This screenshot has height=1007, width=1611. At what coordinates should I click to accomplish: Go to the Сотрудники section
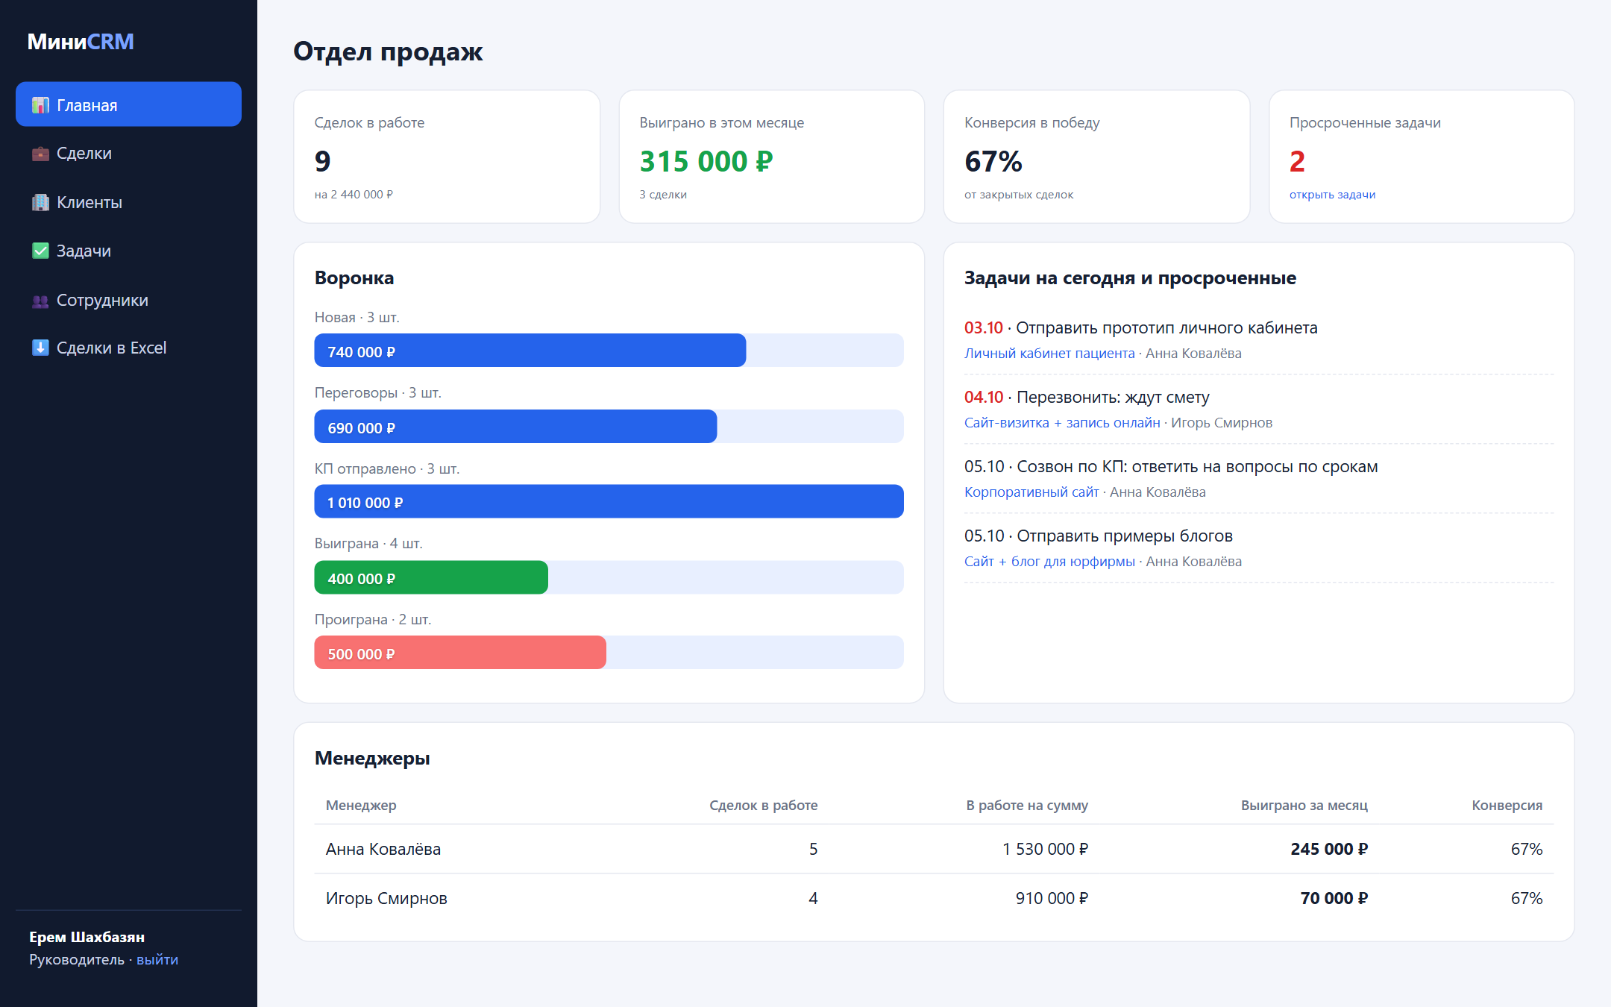coord(128,300)
